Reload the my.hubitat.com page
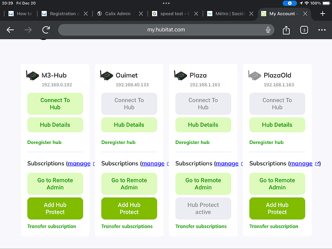The width and height of the screenshot is (332, 249). [46, 30]
